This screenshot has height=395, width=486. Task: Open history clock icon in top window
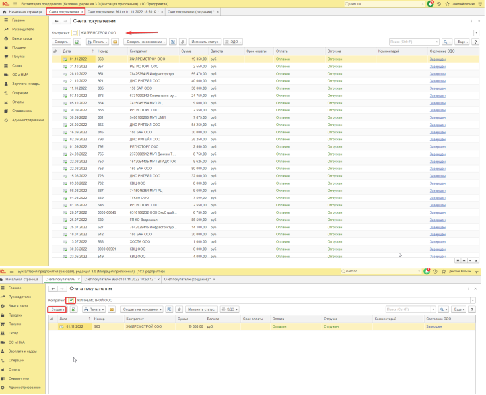tap(439, 4)
